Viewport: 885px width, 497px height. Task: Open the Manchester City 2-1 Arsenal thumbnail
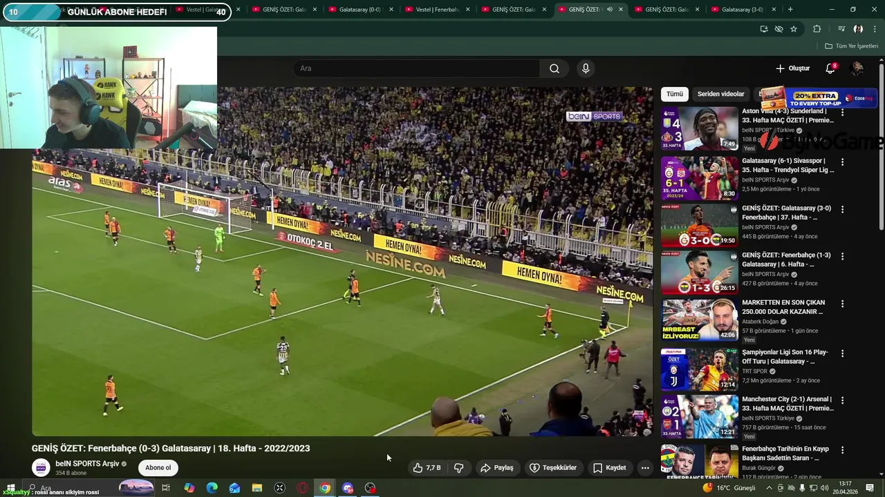tap(699, 417)
